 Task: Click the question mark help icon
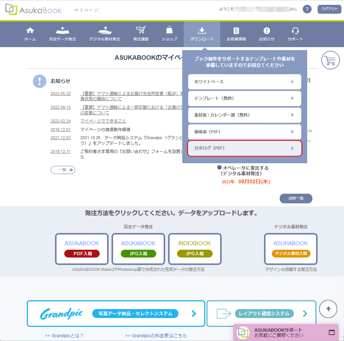[x=307, y=9]
